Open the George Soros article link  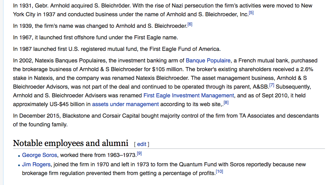pos(39,155)
